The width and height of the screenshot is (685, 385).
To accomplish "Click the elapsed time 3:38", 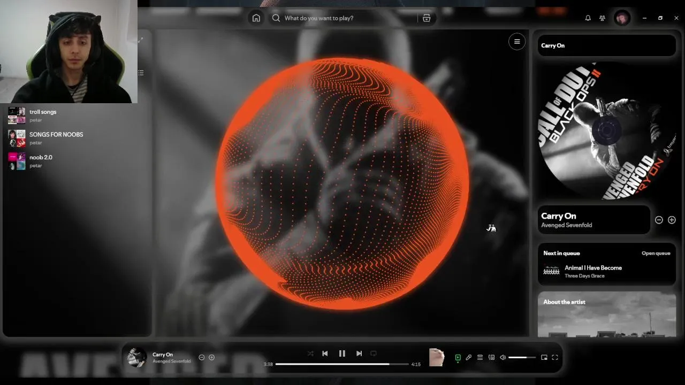I will (268, 364).
